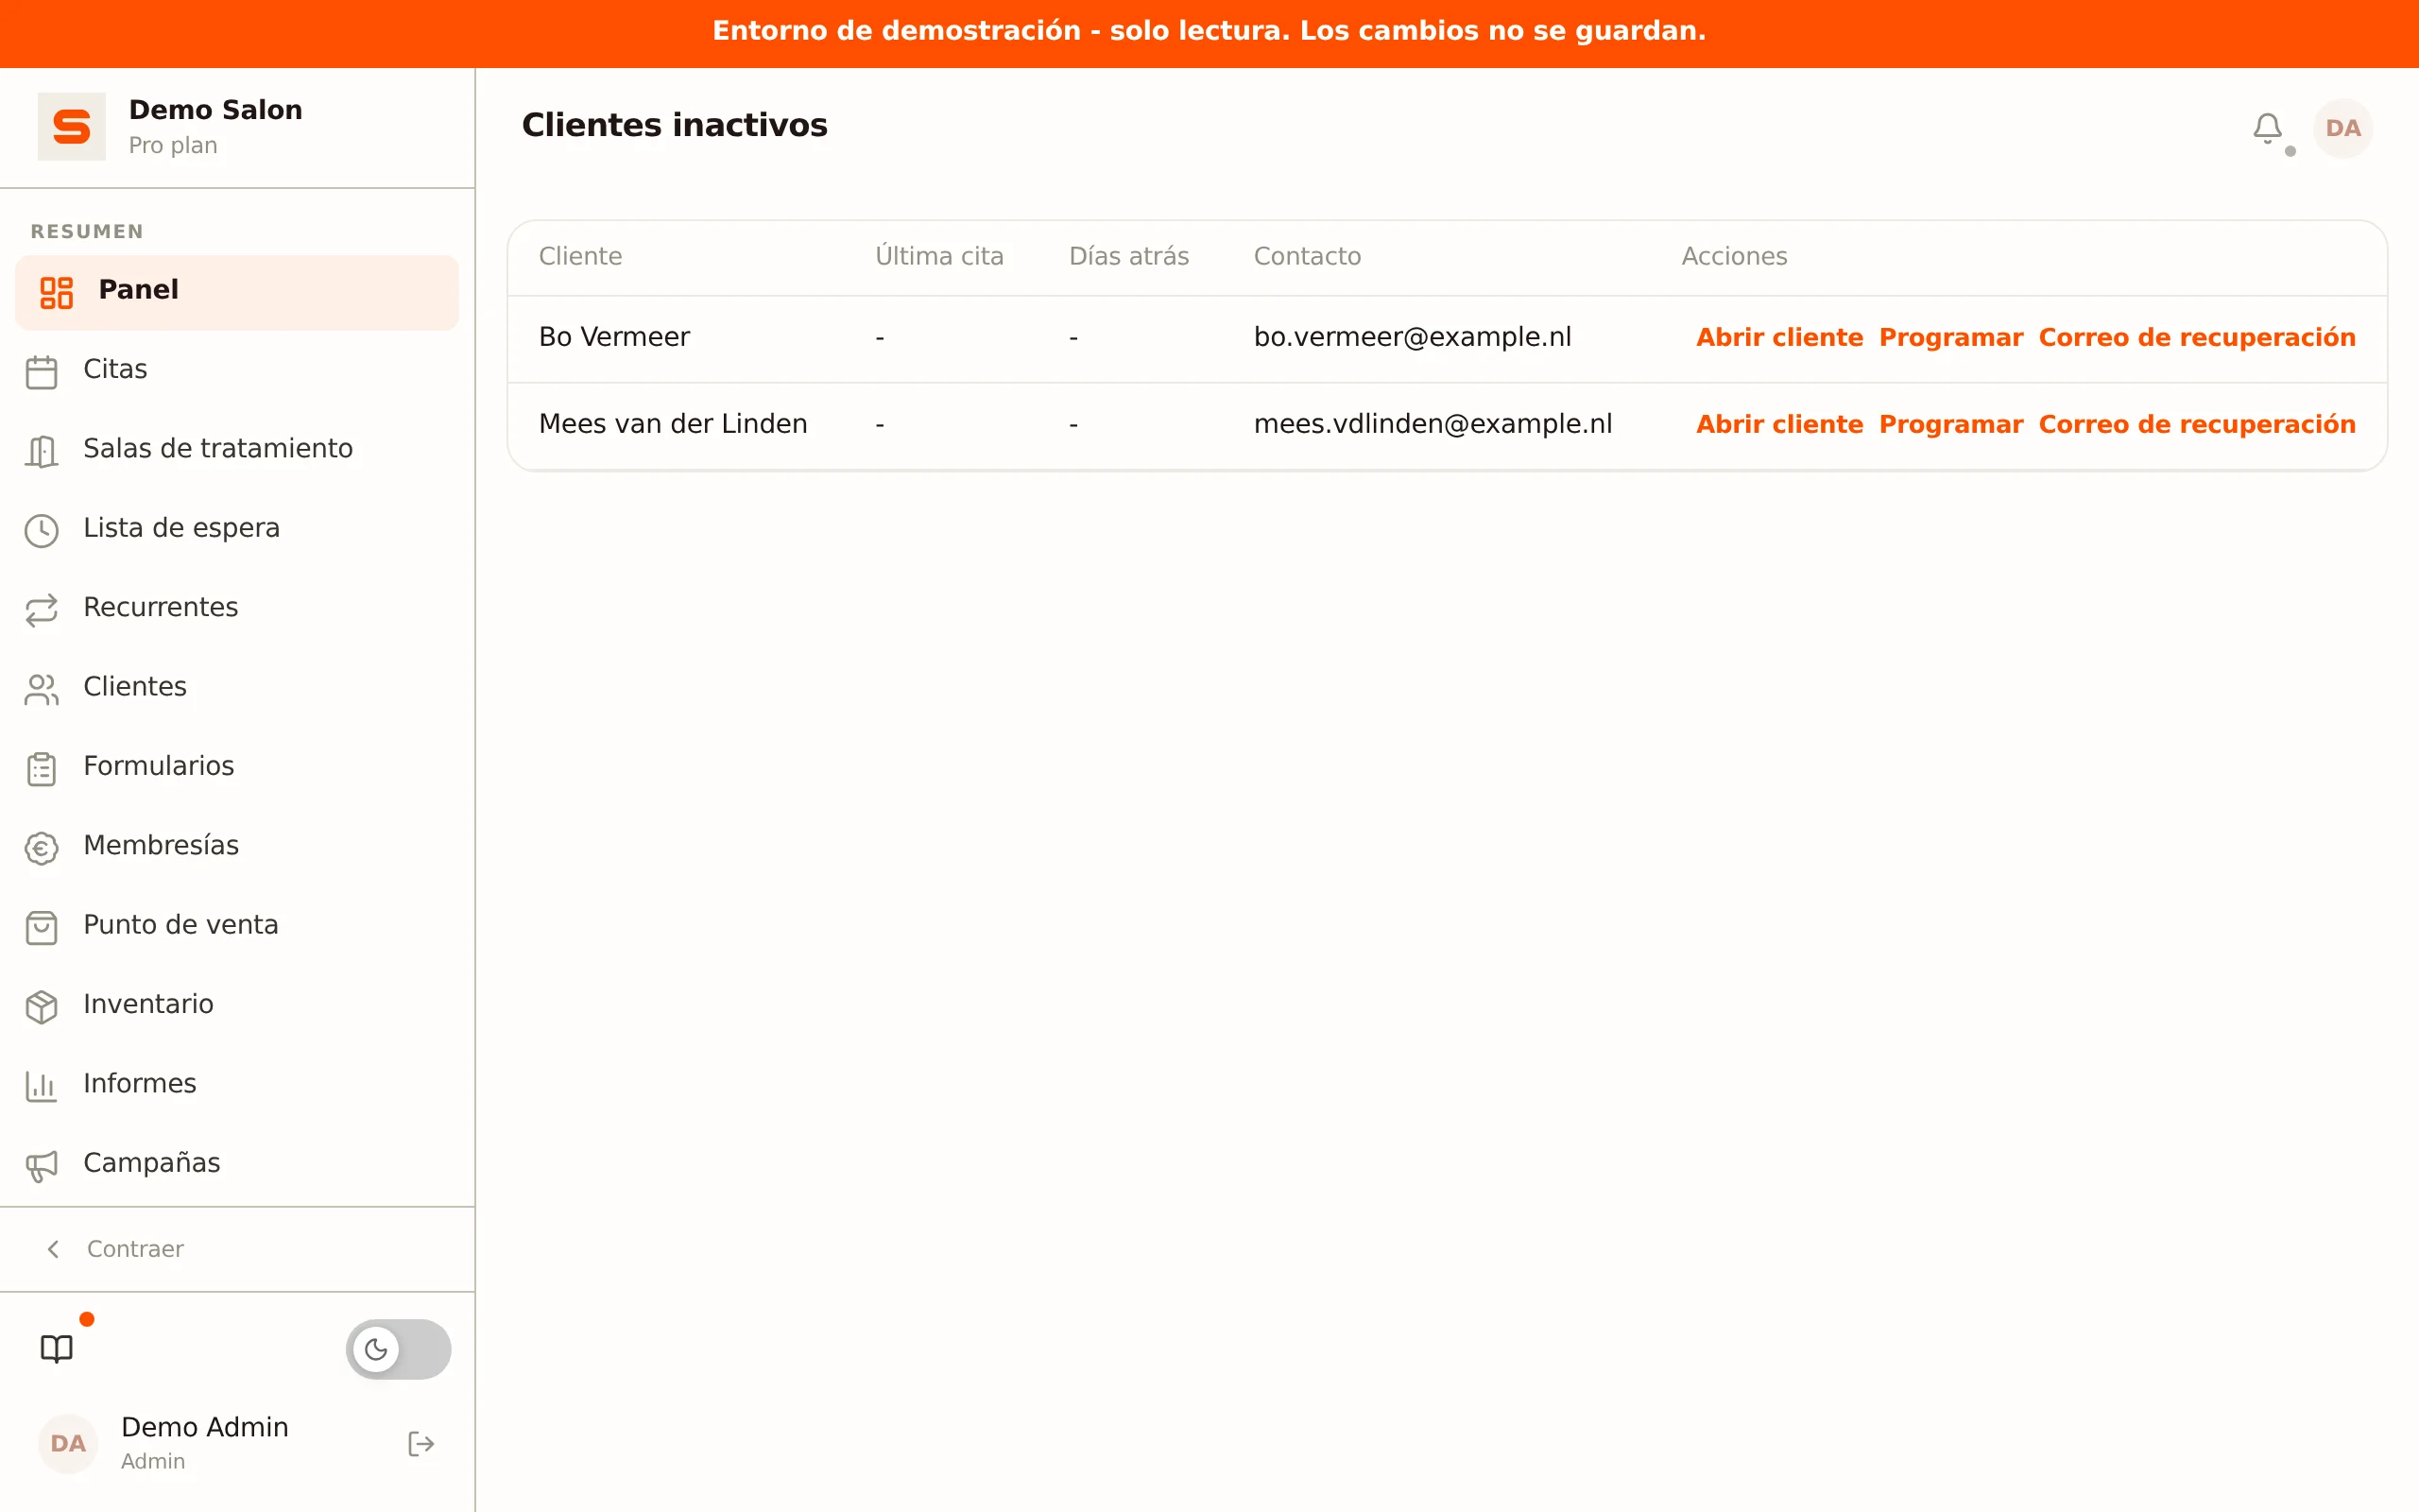The image size is (2419, 1512).
Task: Open the DA user avatar menu
Action: pos(2342,128)
